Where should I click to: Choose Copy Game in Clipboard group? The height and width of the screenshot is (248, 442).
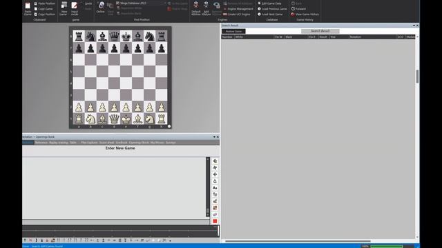(44, 9)
